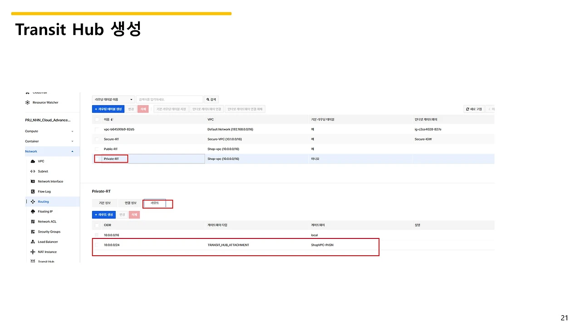The image size is (581, 327).
Task: Click the Private-RT table name
Action: (111, 159)
